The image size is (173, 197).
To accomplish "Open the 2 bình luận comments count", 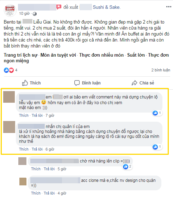I will (161, 70).
